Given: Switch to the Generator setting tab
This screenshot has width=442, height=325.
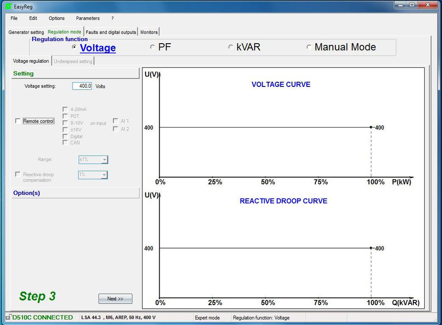Looking at the screenshot, I should coord(26,32).
